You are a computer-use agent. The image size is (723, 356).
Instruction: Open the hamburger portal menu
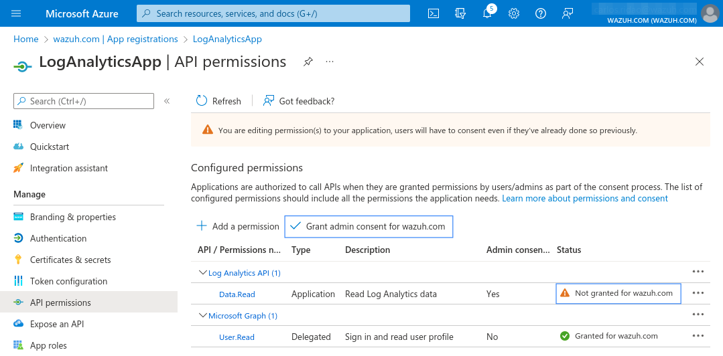16,13
